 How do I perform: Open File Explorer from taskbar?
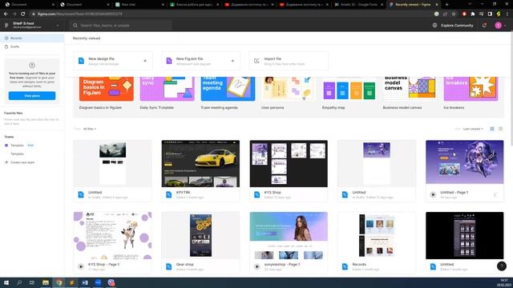point(46,282)
